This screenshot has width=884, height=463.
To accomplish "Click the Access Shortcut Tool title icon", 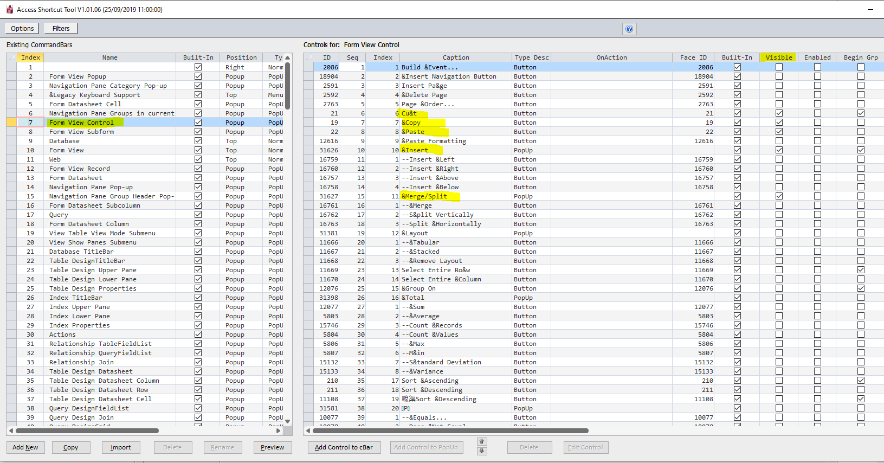I will pyautogui.click(x=9, y=9).
